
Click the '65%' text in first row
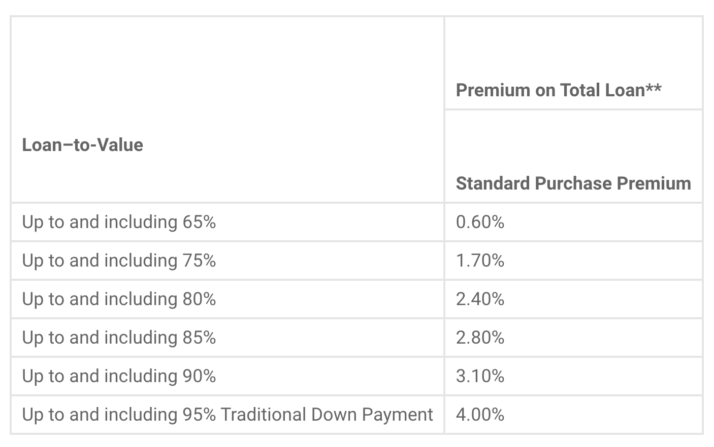point(199,222)
